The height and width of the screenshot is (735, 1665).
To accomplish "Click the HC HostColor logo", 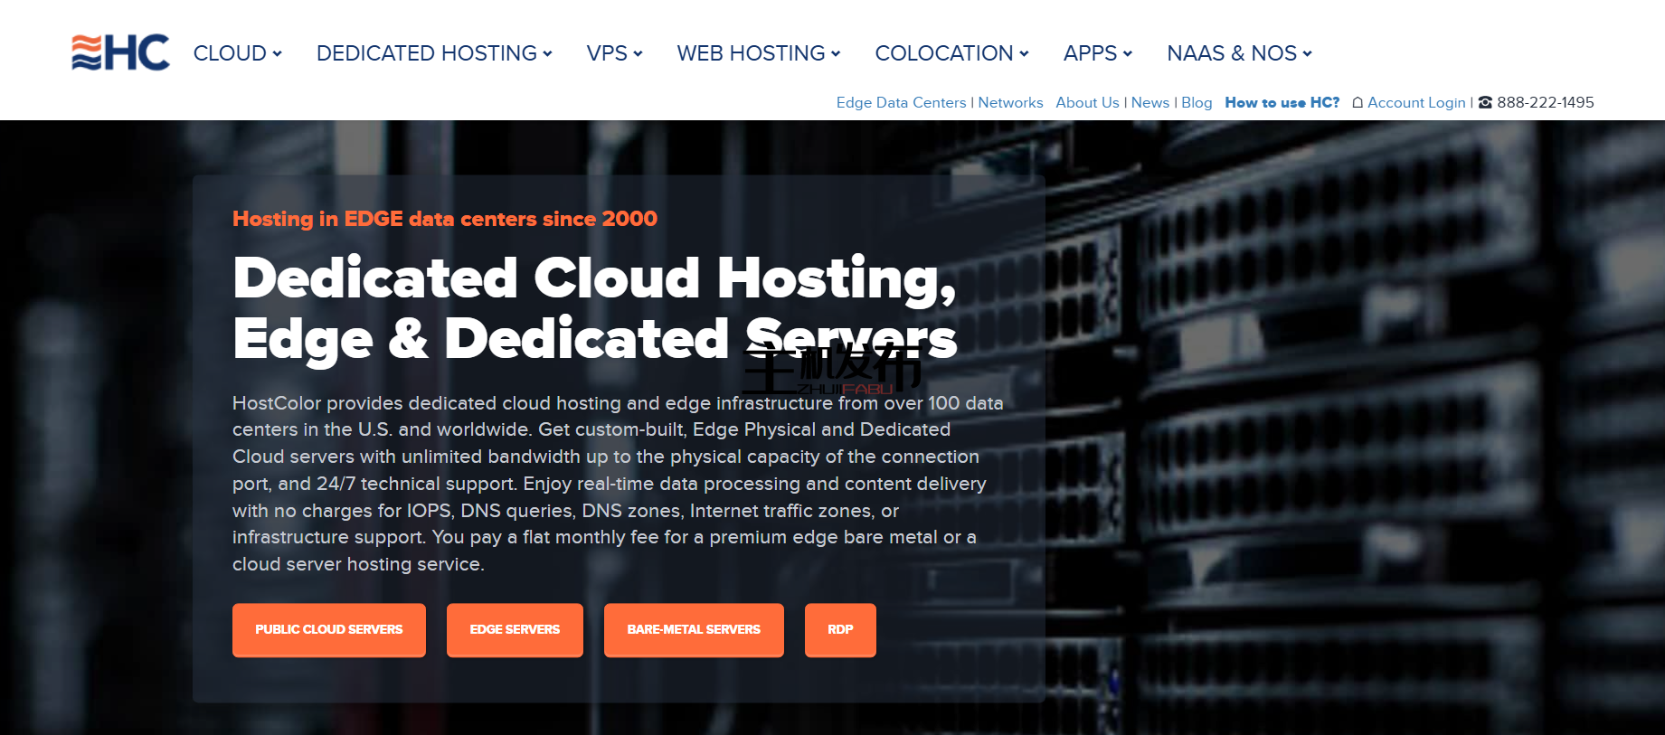I will pos(120,52).
